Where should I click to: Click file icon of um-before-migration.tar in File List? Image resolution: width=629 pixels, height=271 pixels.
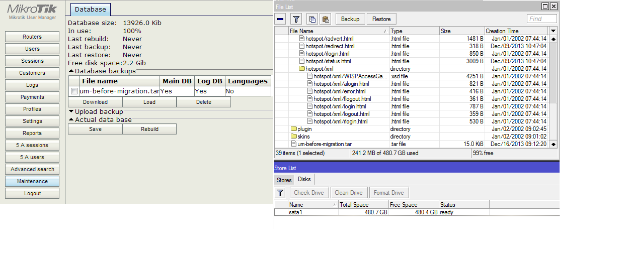coord(294,144)
